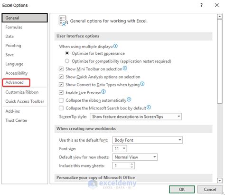225x195 pixels.
Task: Open the Trust Center category
Action: (25, 120)
